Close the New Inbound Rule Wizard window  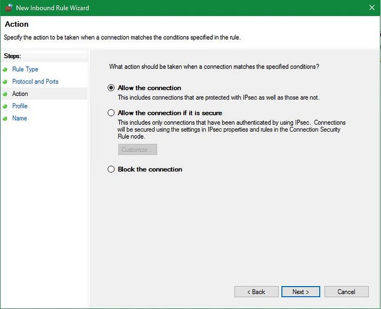click(x=372, y=8)
